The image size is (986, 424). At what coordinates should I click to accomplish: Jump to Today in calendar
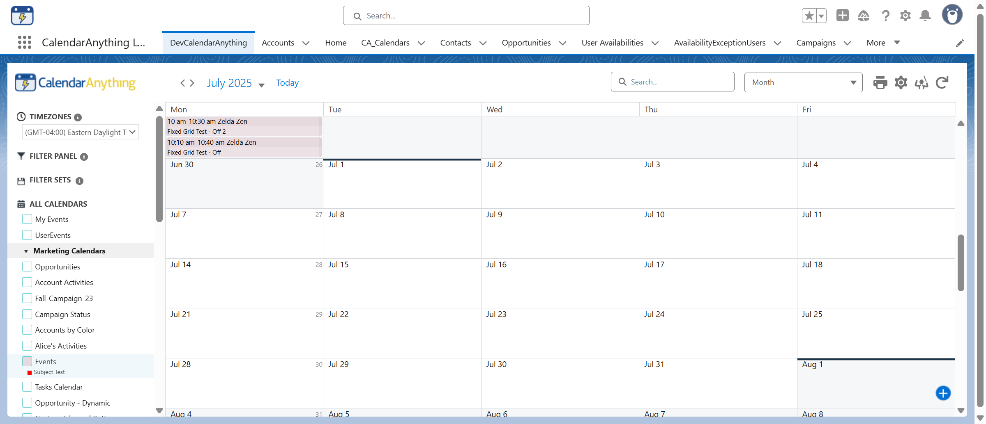coord(287,83)
